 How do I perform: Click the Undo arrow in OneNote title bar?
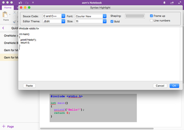pos(20,3)
